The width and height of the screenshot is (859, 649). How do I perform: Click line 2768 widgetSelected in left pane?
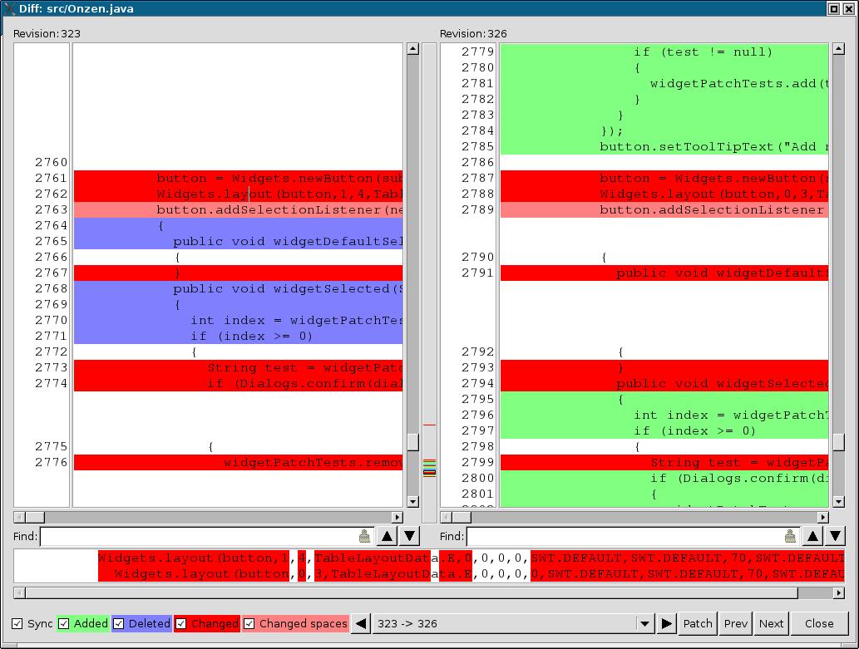point(239,288)
